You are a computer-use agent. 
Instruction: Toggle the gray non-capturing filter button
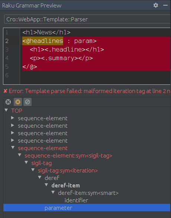click(x=28, y=102)
